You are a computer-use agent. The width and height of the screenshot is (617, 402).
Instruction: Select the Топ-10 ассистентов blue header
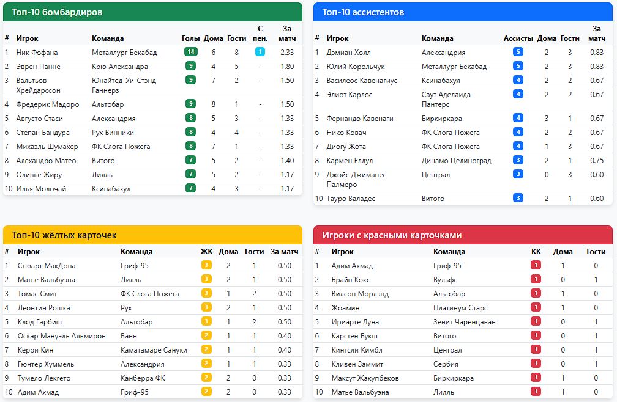click(463, 12)
